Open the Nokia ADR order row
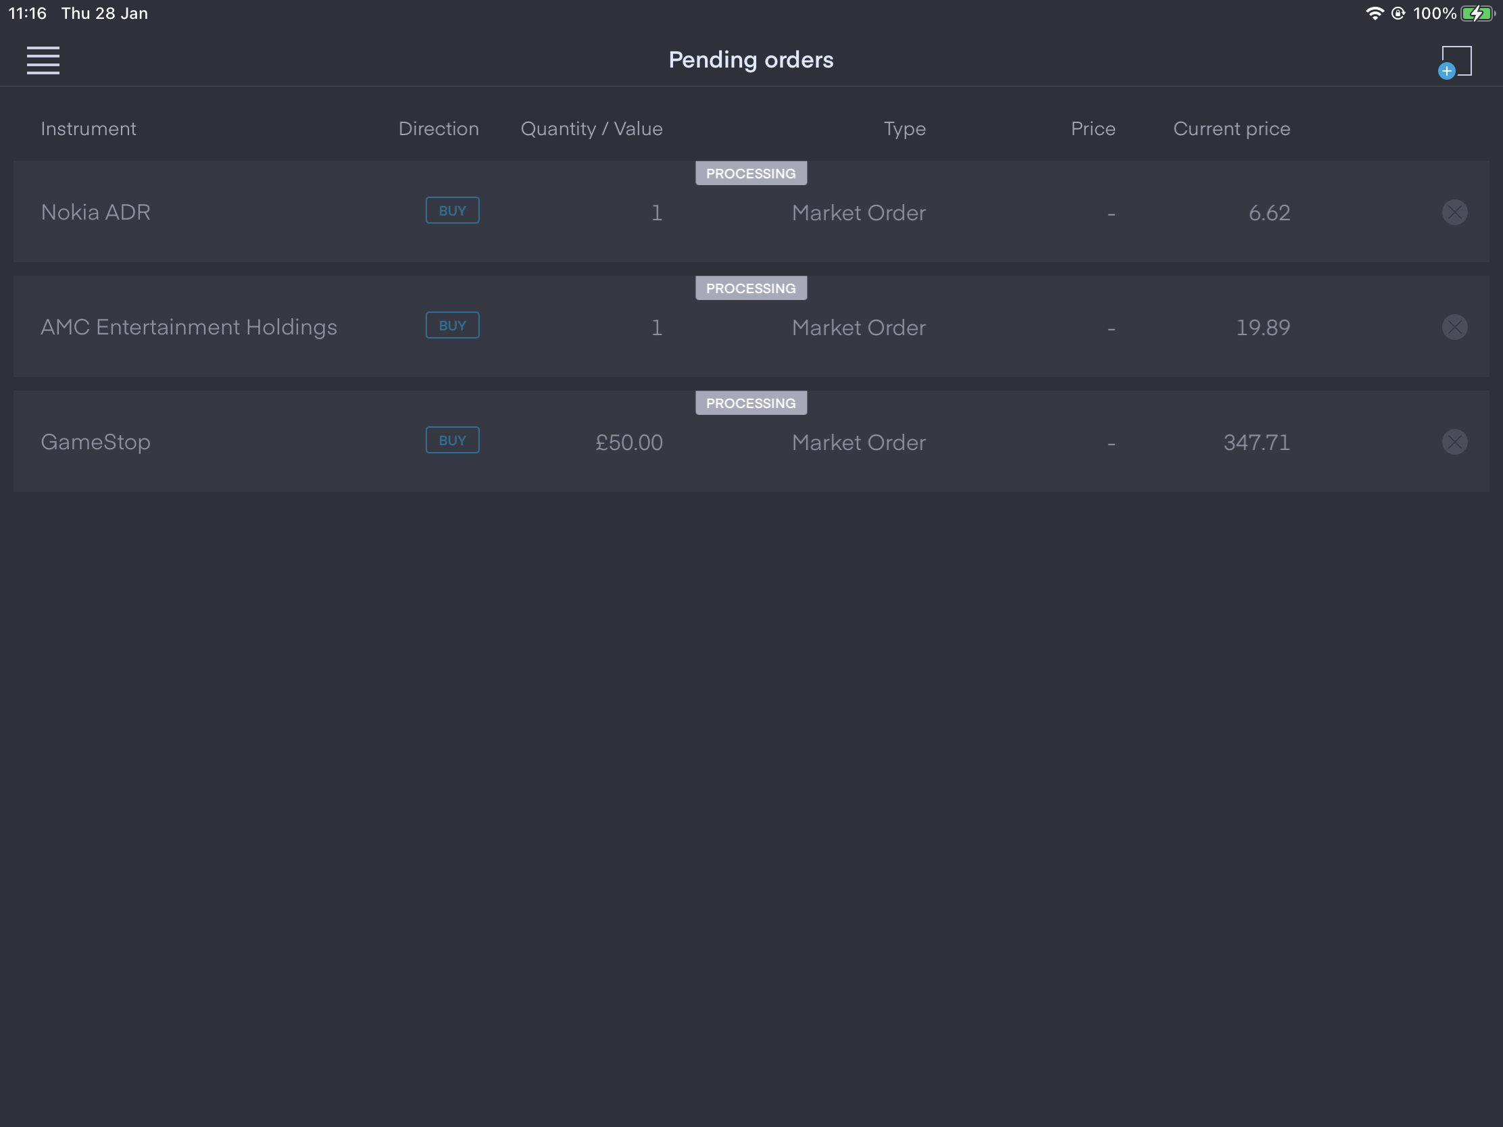This screenshot has width=1503, height=1127. (x=751, y=212)
